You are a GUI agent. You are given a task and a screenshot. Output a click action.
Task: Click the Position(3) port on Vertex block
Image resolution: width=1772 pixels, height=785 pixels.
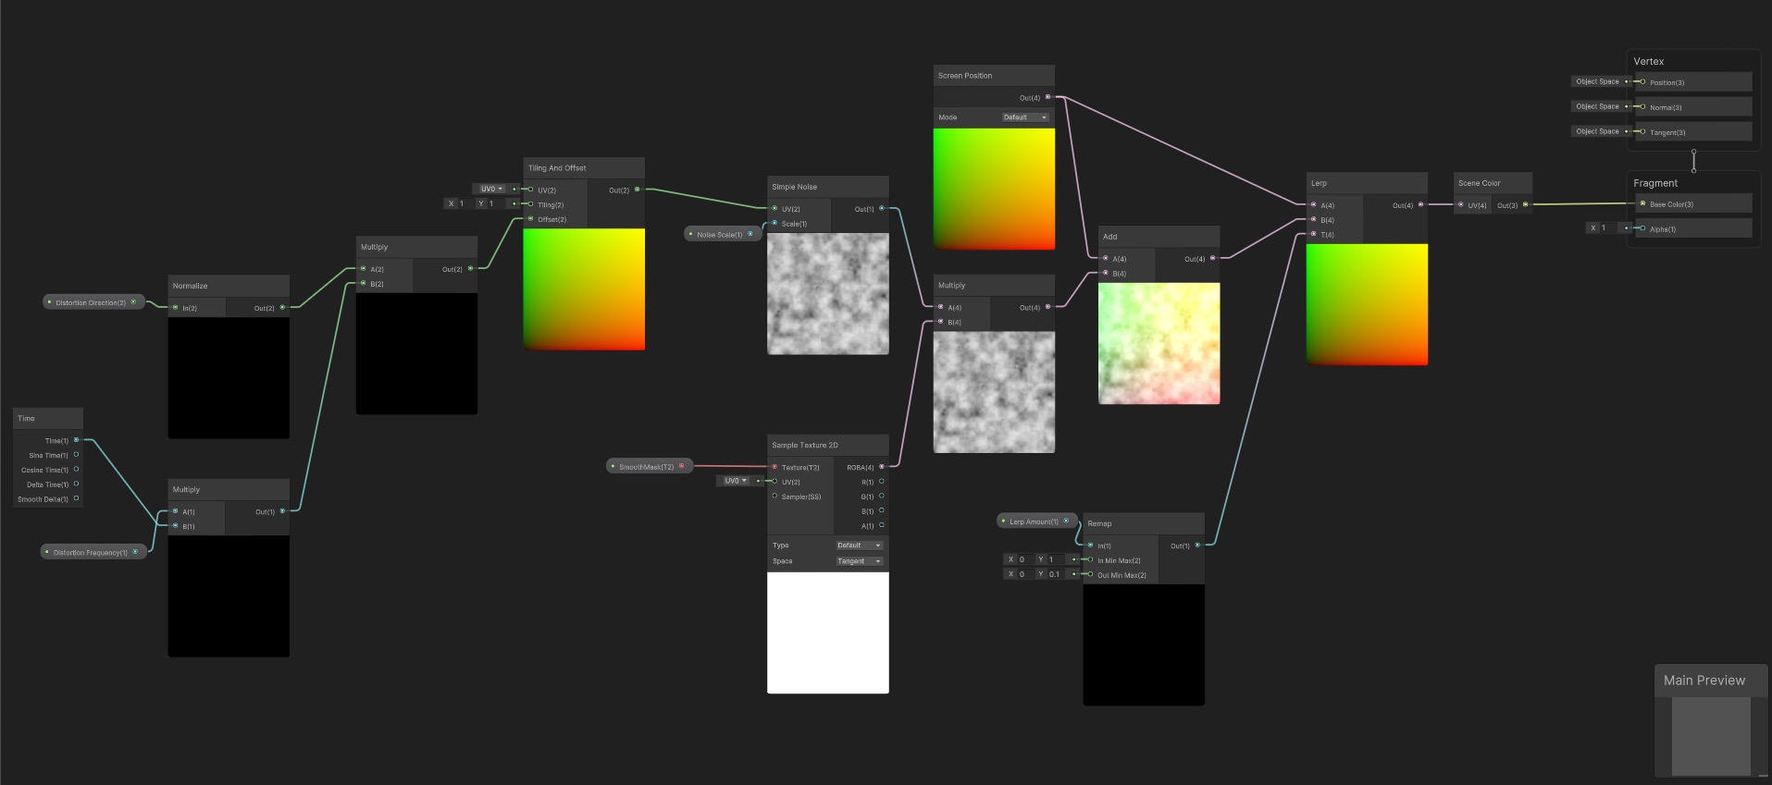coord(1642,81)
